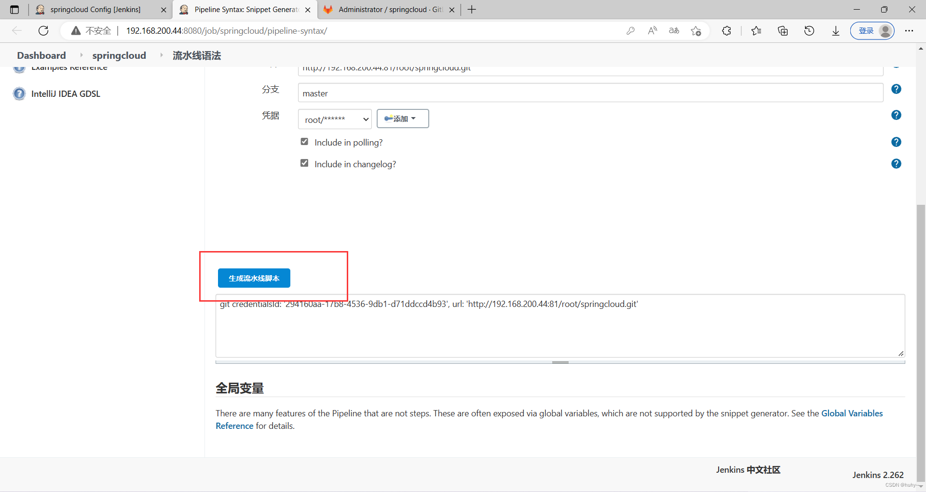The image size is (926, 492).
Task: Click the not-secure warning icon
Action: pyautogui.click(x=76, y=31)
